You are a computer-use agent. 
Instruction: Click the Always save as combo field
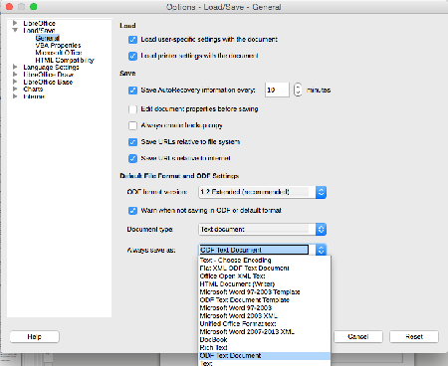[x=254, y=250]
